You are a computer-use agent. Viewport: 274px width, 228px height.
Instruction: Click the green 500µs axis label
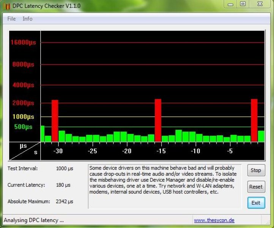point(24,127)
